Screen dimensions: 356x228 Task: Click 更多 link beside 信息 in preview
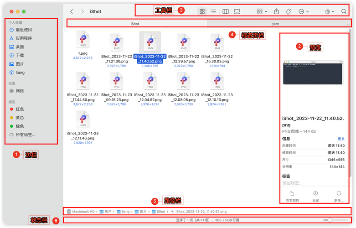[x=341, y=139]
